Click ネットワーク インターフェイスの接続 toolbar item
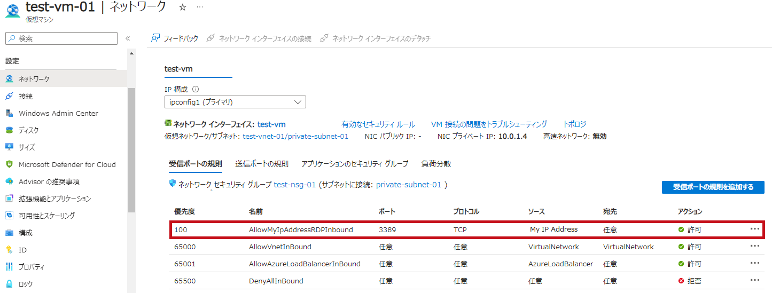The image size is (772, 293). (x=259, y=38)
